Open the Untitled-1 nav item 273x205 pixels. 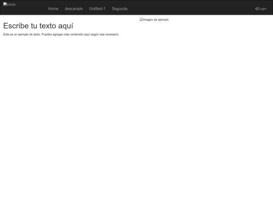98,9
